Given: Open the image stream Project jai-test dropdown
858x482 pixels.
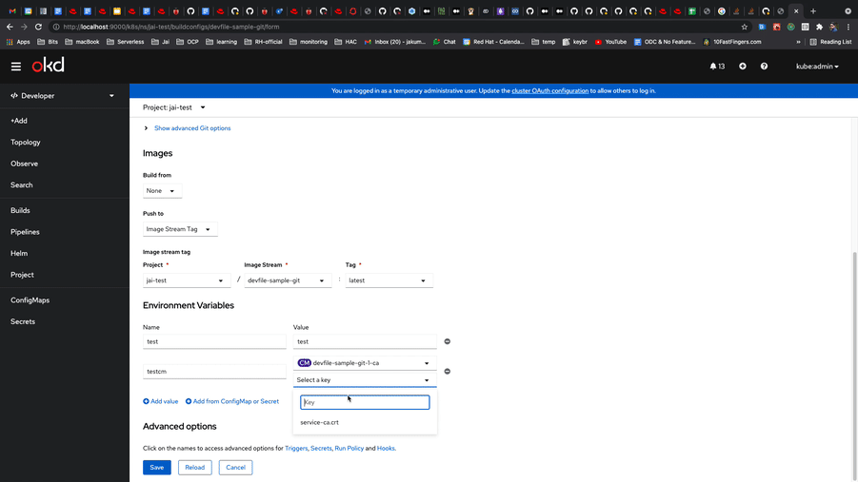Looking at the screenshot, I should pos(185,280).
